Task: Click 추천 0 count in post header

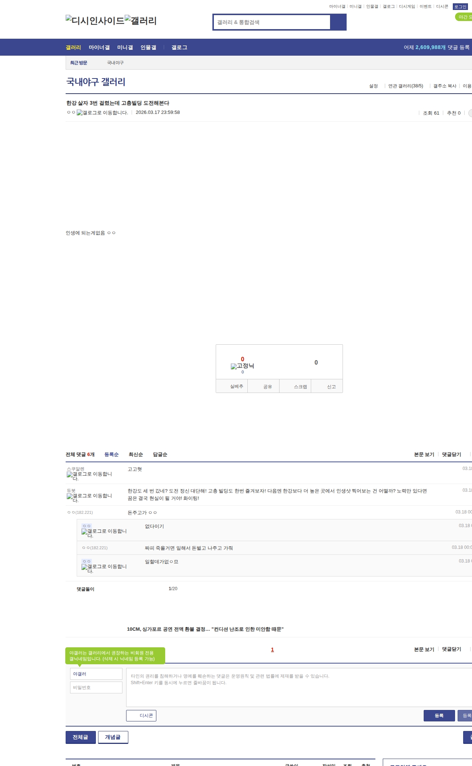Action: pyautogui.click(x=454, y=113)
